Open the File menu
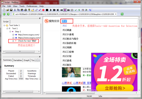 pyautogui.click(x=4, y=6)
